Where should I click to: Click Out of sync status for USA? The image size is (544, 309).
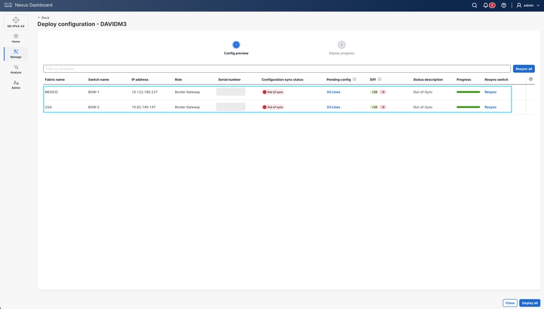(x=273, y=108)
